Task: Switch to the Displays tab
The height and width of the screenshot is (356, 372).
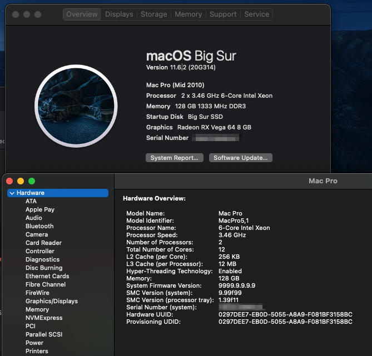Action: click(x=119, y=14)
